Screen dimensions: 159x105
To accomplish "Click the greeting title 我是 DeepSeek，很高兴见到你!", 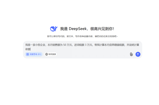I will [x=87, y=29].
